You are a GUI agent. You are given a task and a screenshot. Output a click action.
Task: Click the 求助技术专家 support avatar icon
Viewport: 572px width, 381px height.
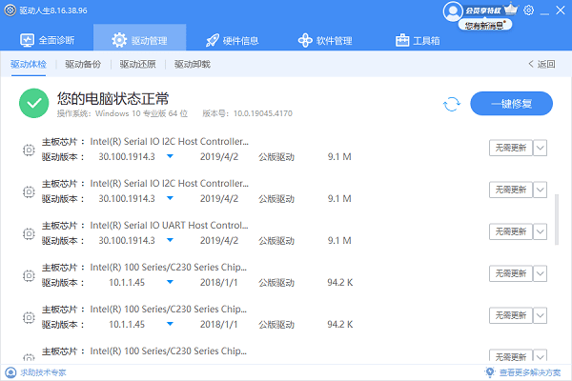(x=10, y=372)
